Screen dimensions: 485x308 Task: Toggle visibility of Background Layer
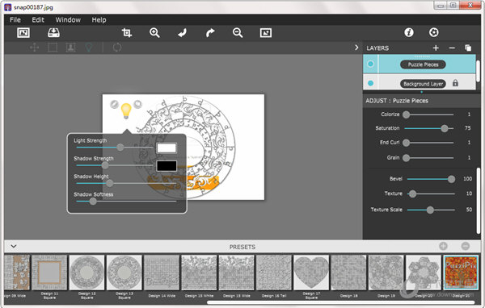[x=370, y=83]
